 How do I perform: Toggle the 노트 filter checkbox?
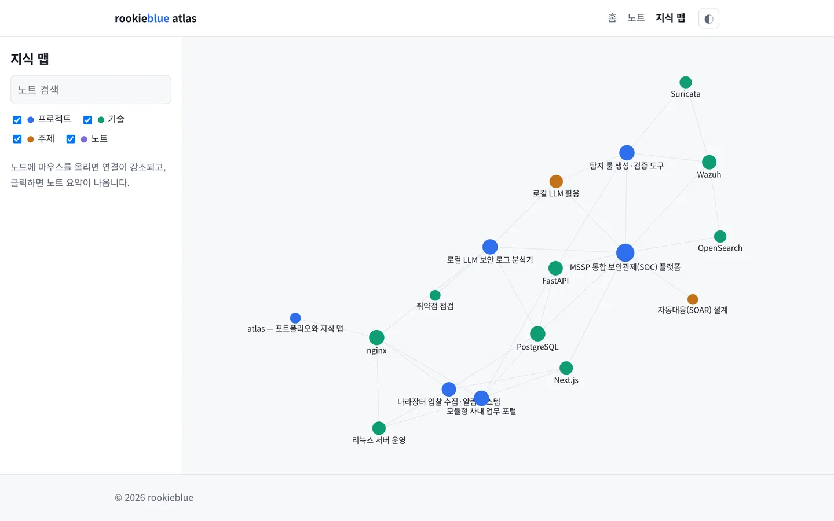point(71,139)
